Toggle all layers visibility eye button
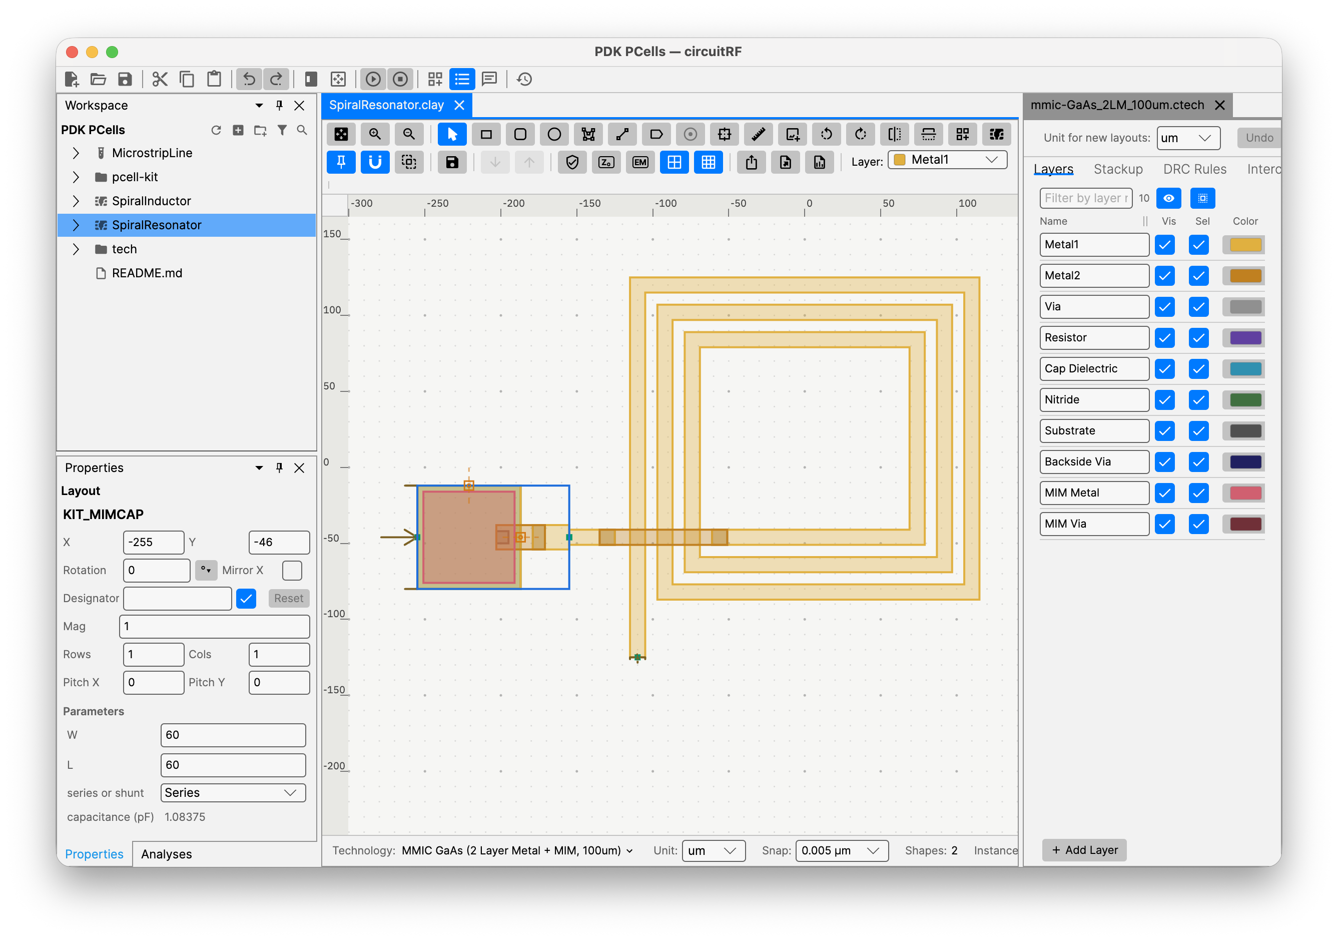 pos(1168,198)
